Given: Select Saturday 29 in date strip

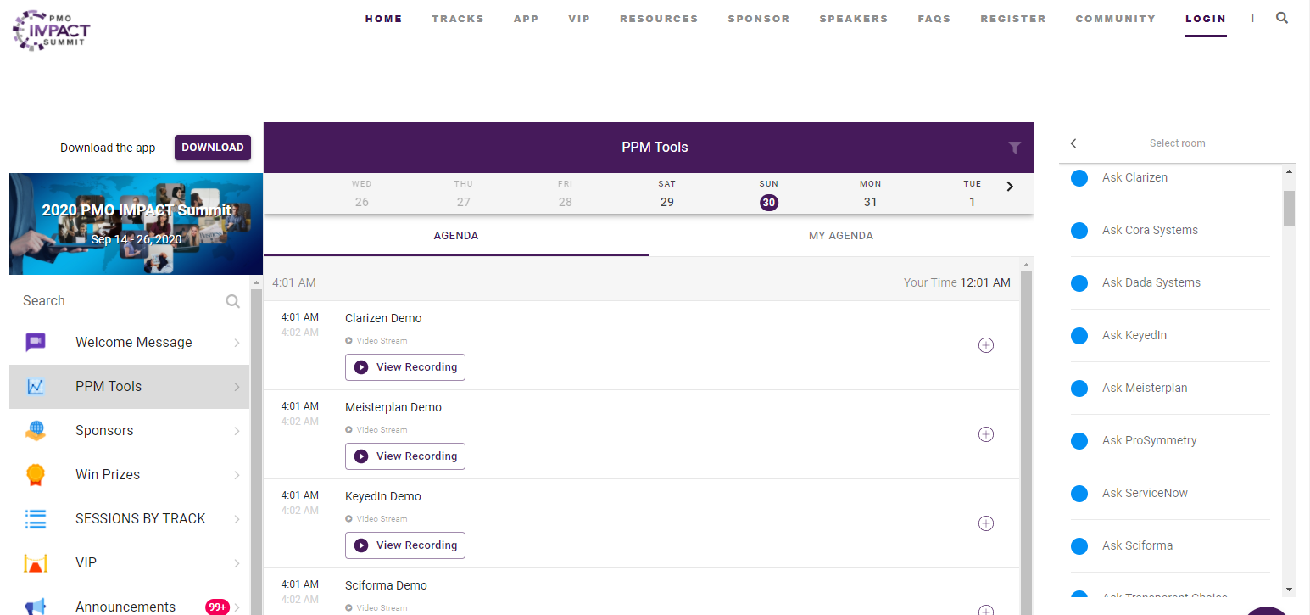Looking at the screenshot, I should click(x=667, y=194).
